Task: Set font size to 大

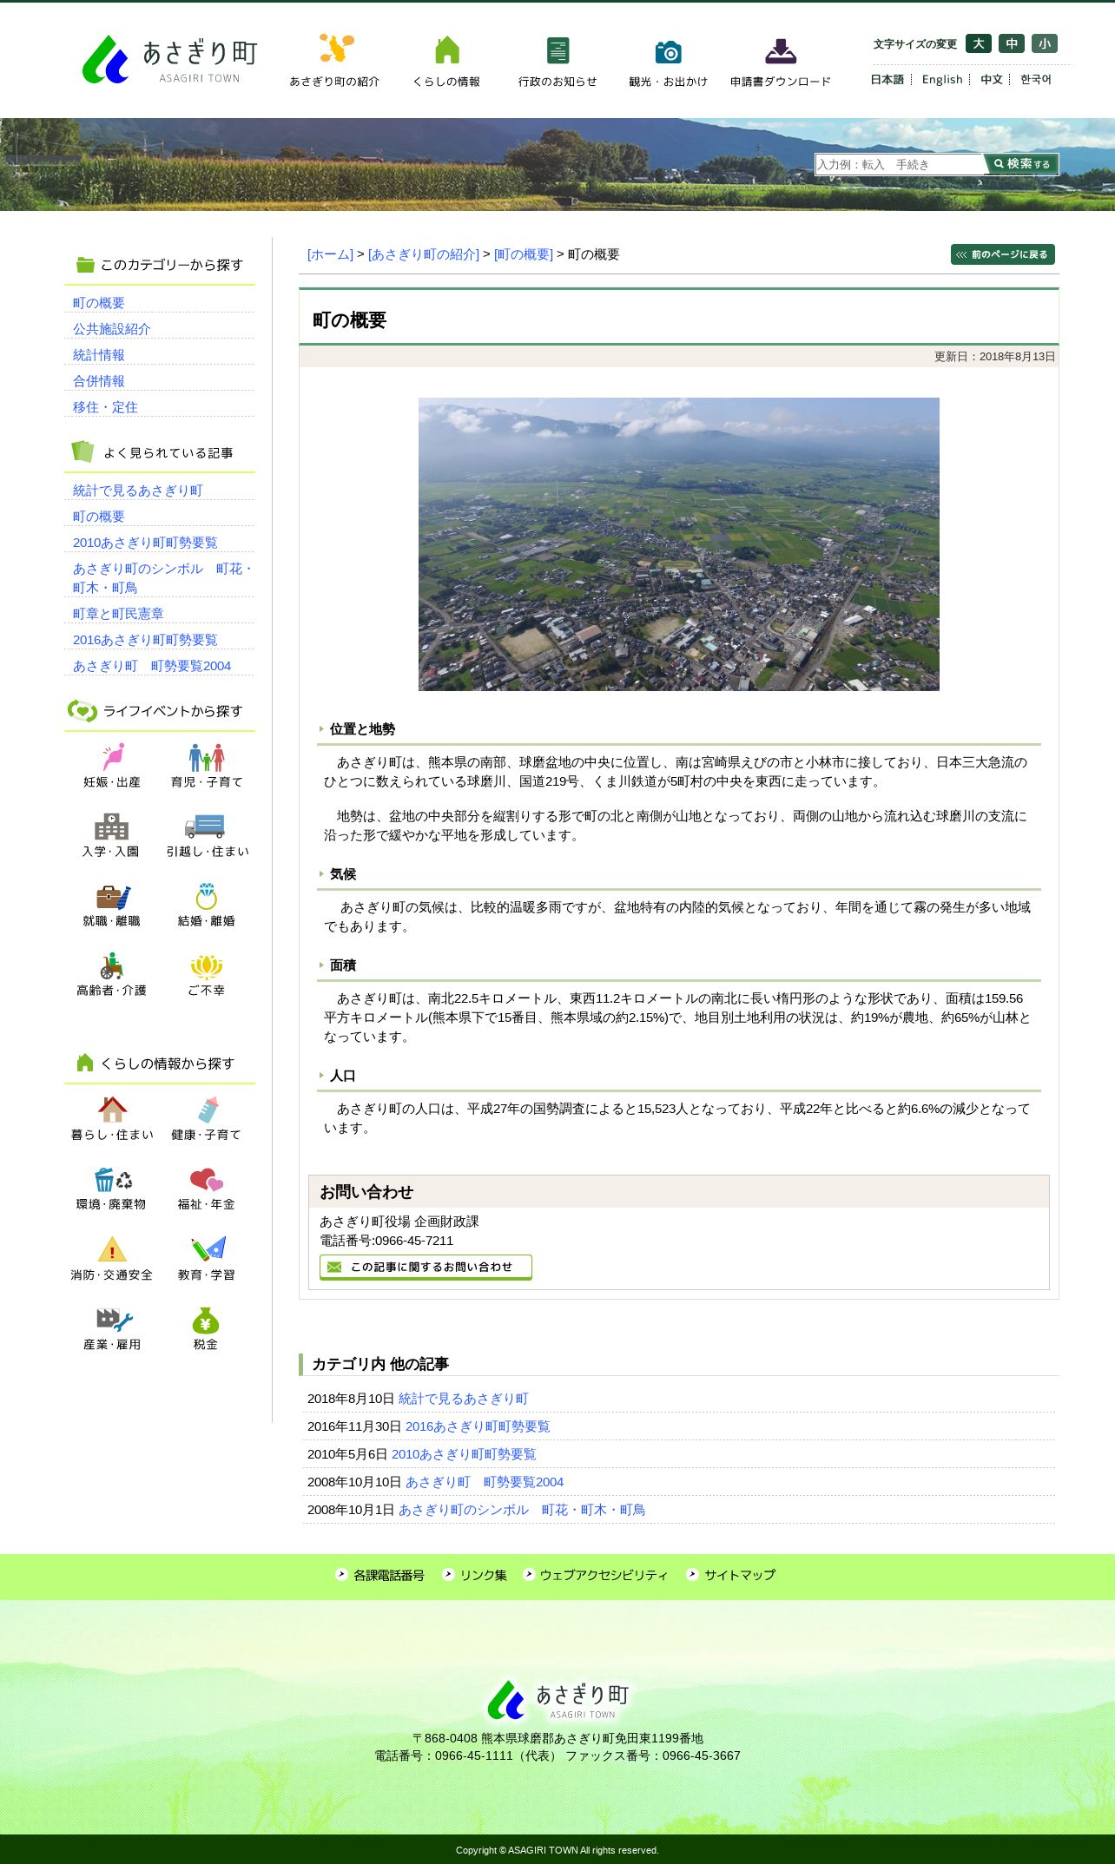Action: click(x=979, y=43)
